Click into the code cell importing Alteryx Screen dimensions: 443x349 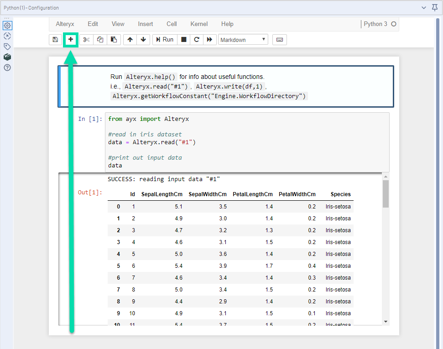tap(247, 142)
